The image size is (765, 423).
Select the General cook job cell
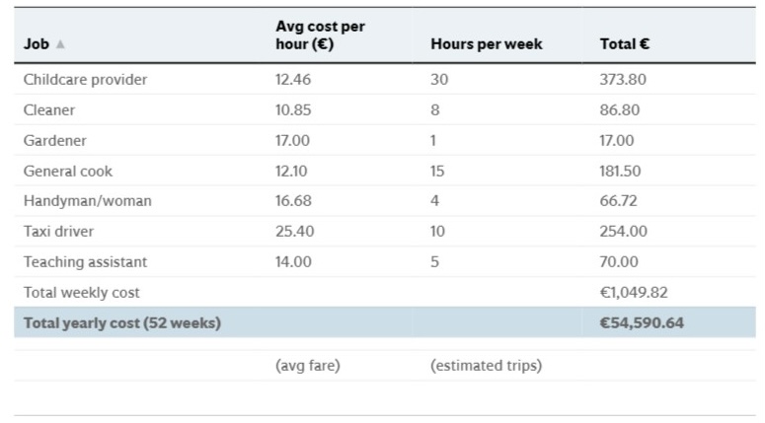tap(68, 171)
